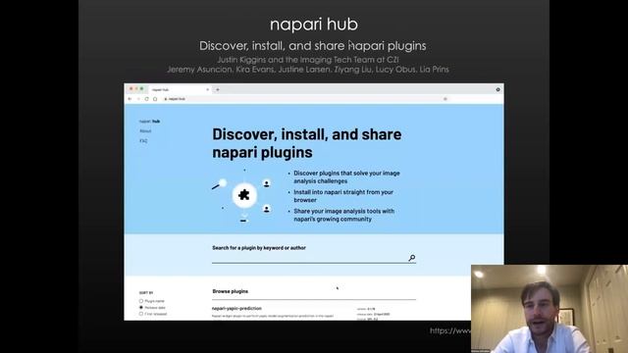Open the napari hub sidebar logo link
Image resolution: width=628 pixels, height=353 pixels.
[149, 122]
